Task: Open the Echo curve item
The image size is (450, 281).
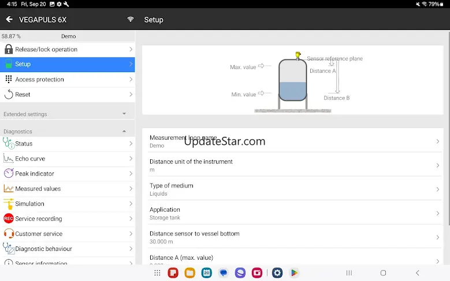Action: pyautogui.click(x=68, y=159)
